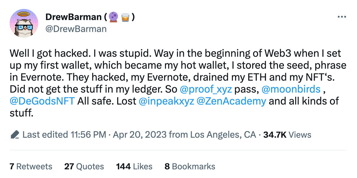Click the whiskey glass emoji in name
This screenshot has height=178, width=357.
tap(125, 17)
